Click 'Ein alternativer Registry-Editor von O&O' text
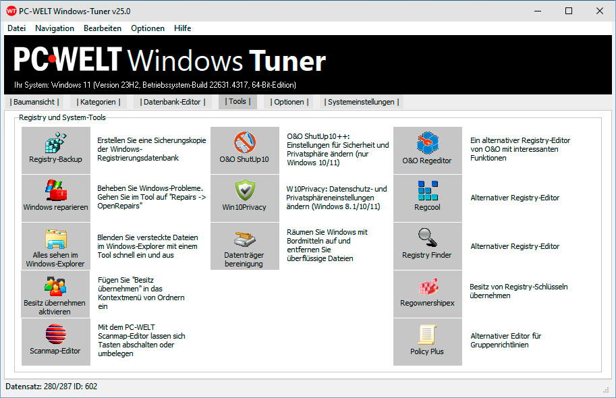Screen dimensions: 616x398 (520, 149)
